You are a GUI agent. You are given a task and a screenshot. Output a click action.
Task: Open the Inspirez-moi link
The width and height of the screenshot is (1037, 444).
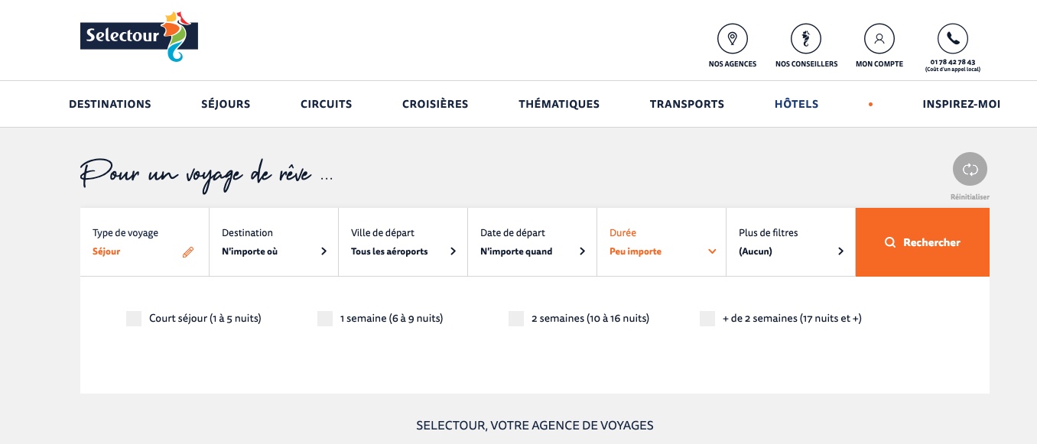(961, 105)
